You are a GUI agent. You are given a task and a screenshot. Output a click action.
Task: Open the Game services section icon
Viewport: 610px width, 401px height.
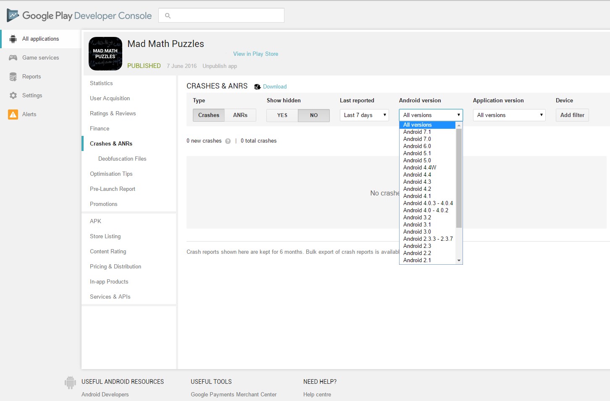point(13,57)
